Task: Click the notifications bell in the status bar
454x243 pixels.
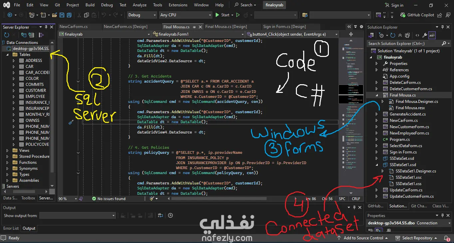Action: 447,238
